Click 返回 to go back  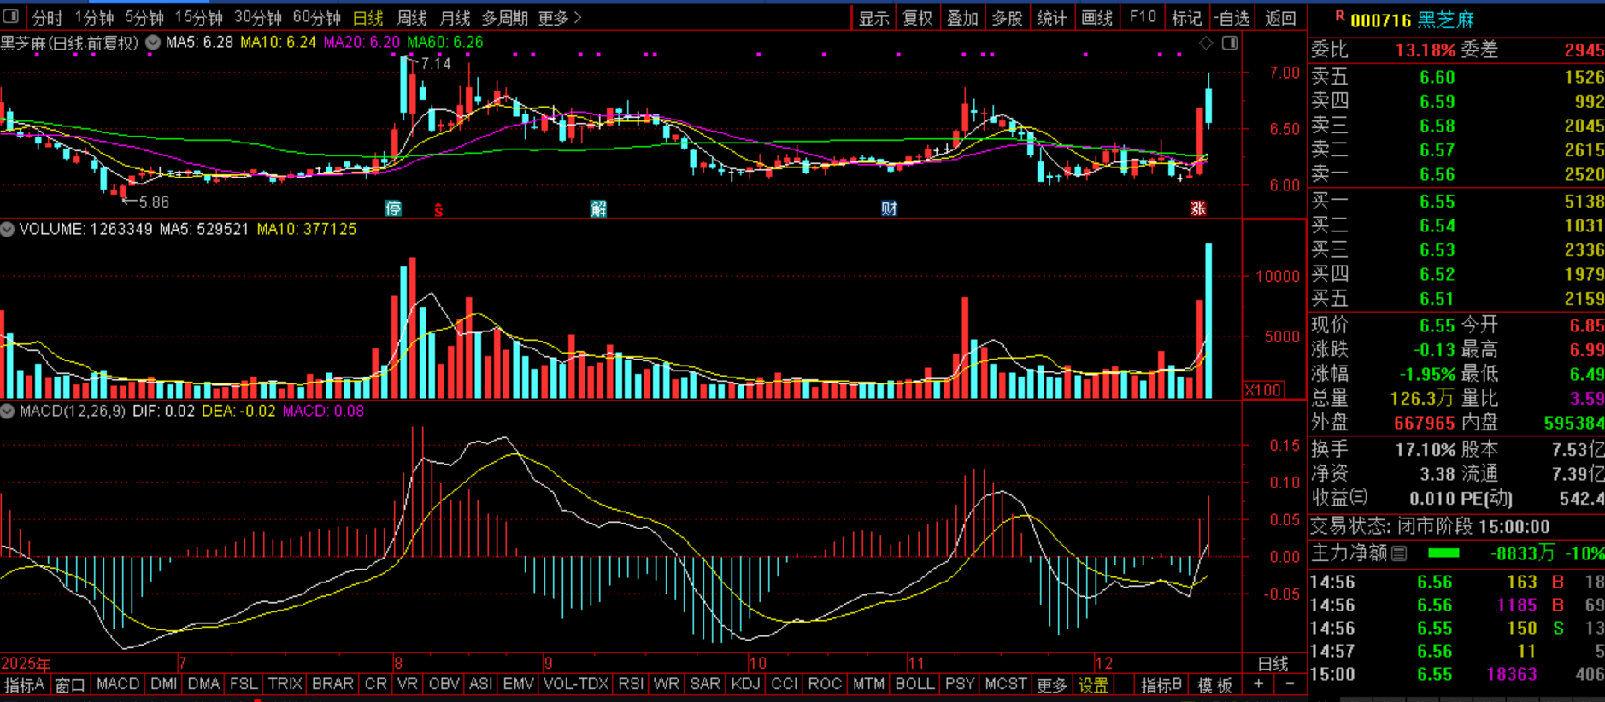[x=1280, y=18]
